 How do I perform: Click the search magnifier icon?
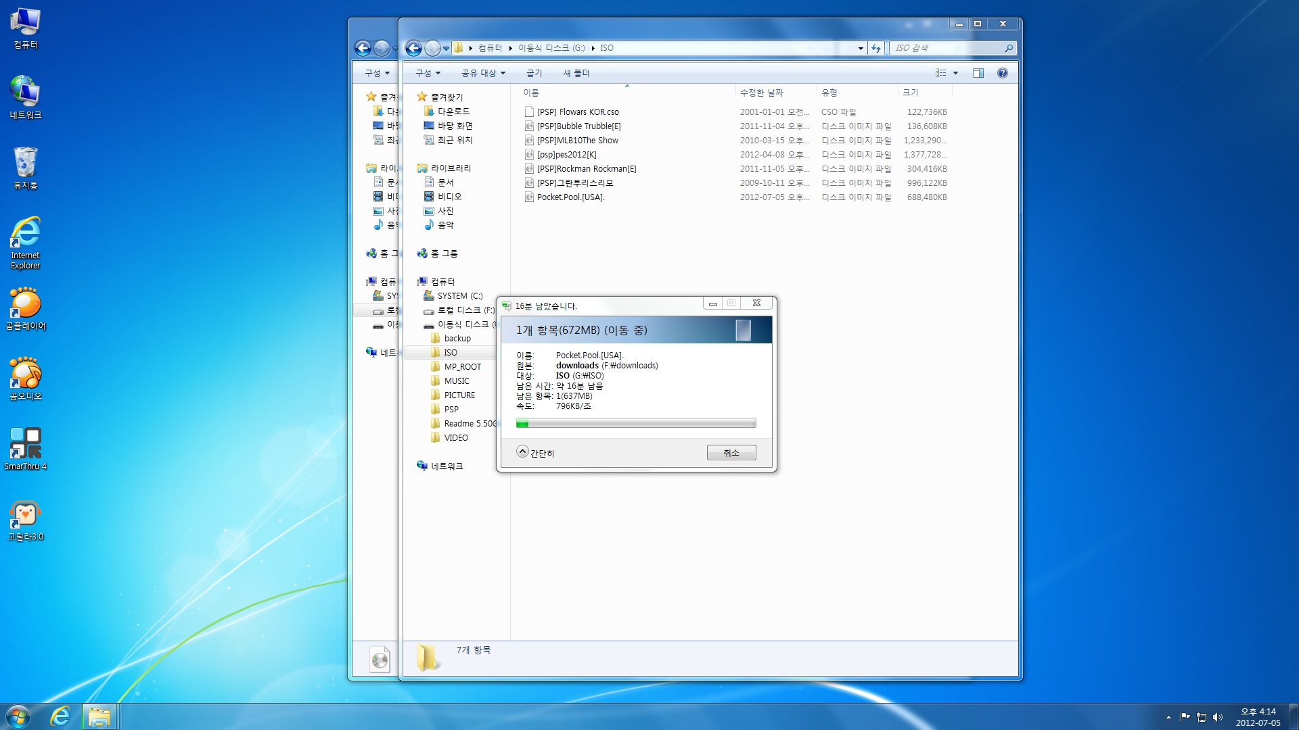tap(1008, 48)
